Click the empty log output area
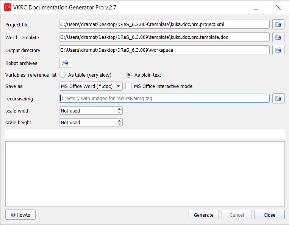 coord(145,174)
